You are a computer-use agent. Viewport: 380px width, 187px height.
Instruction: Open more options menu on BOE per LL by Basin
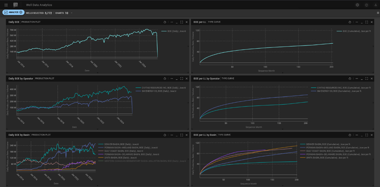tap(357, 135)
